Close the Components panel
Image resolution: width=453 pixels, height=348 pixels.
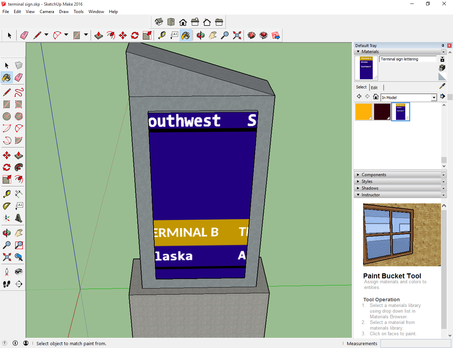(443, 175)
